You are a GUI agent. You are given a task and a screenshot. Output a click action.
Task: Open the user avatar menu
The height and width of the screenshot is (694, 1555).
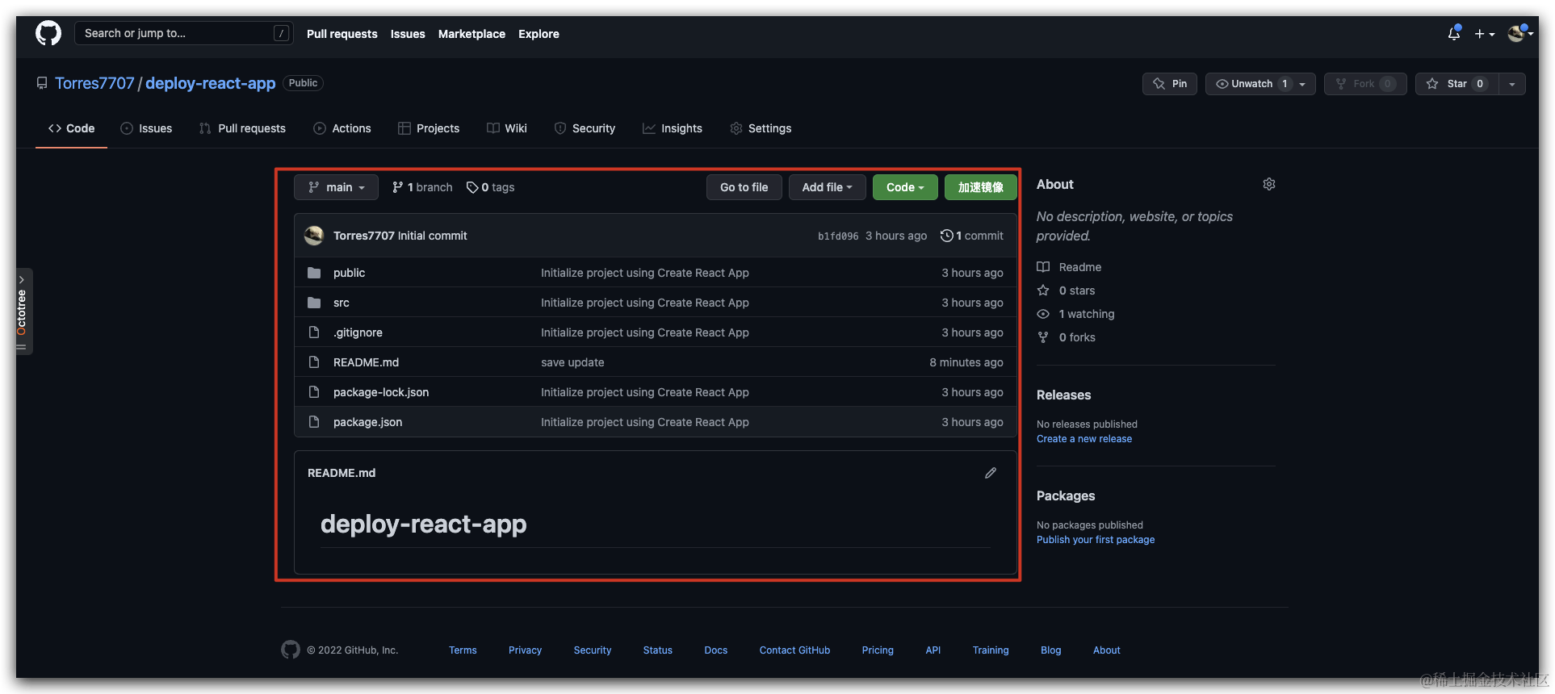1520,33
